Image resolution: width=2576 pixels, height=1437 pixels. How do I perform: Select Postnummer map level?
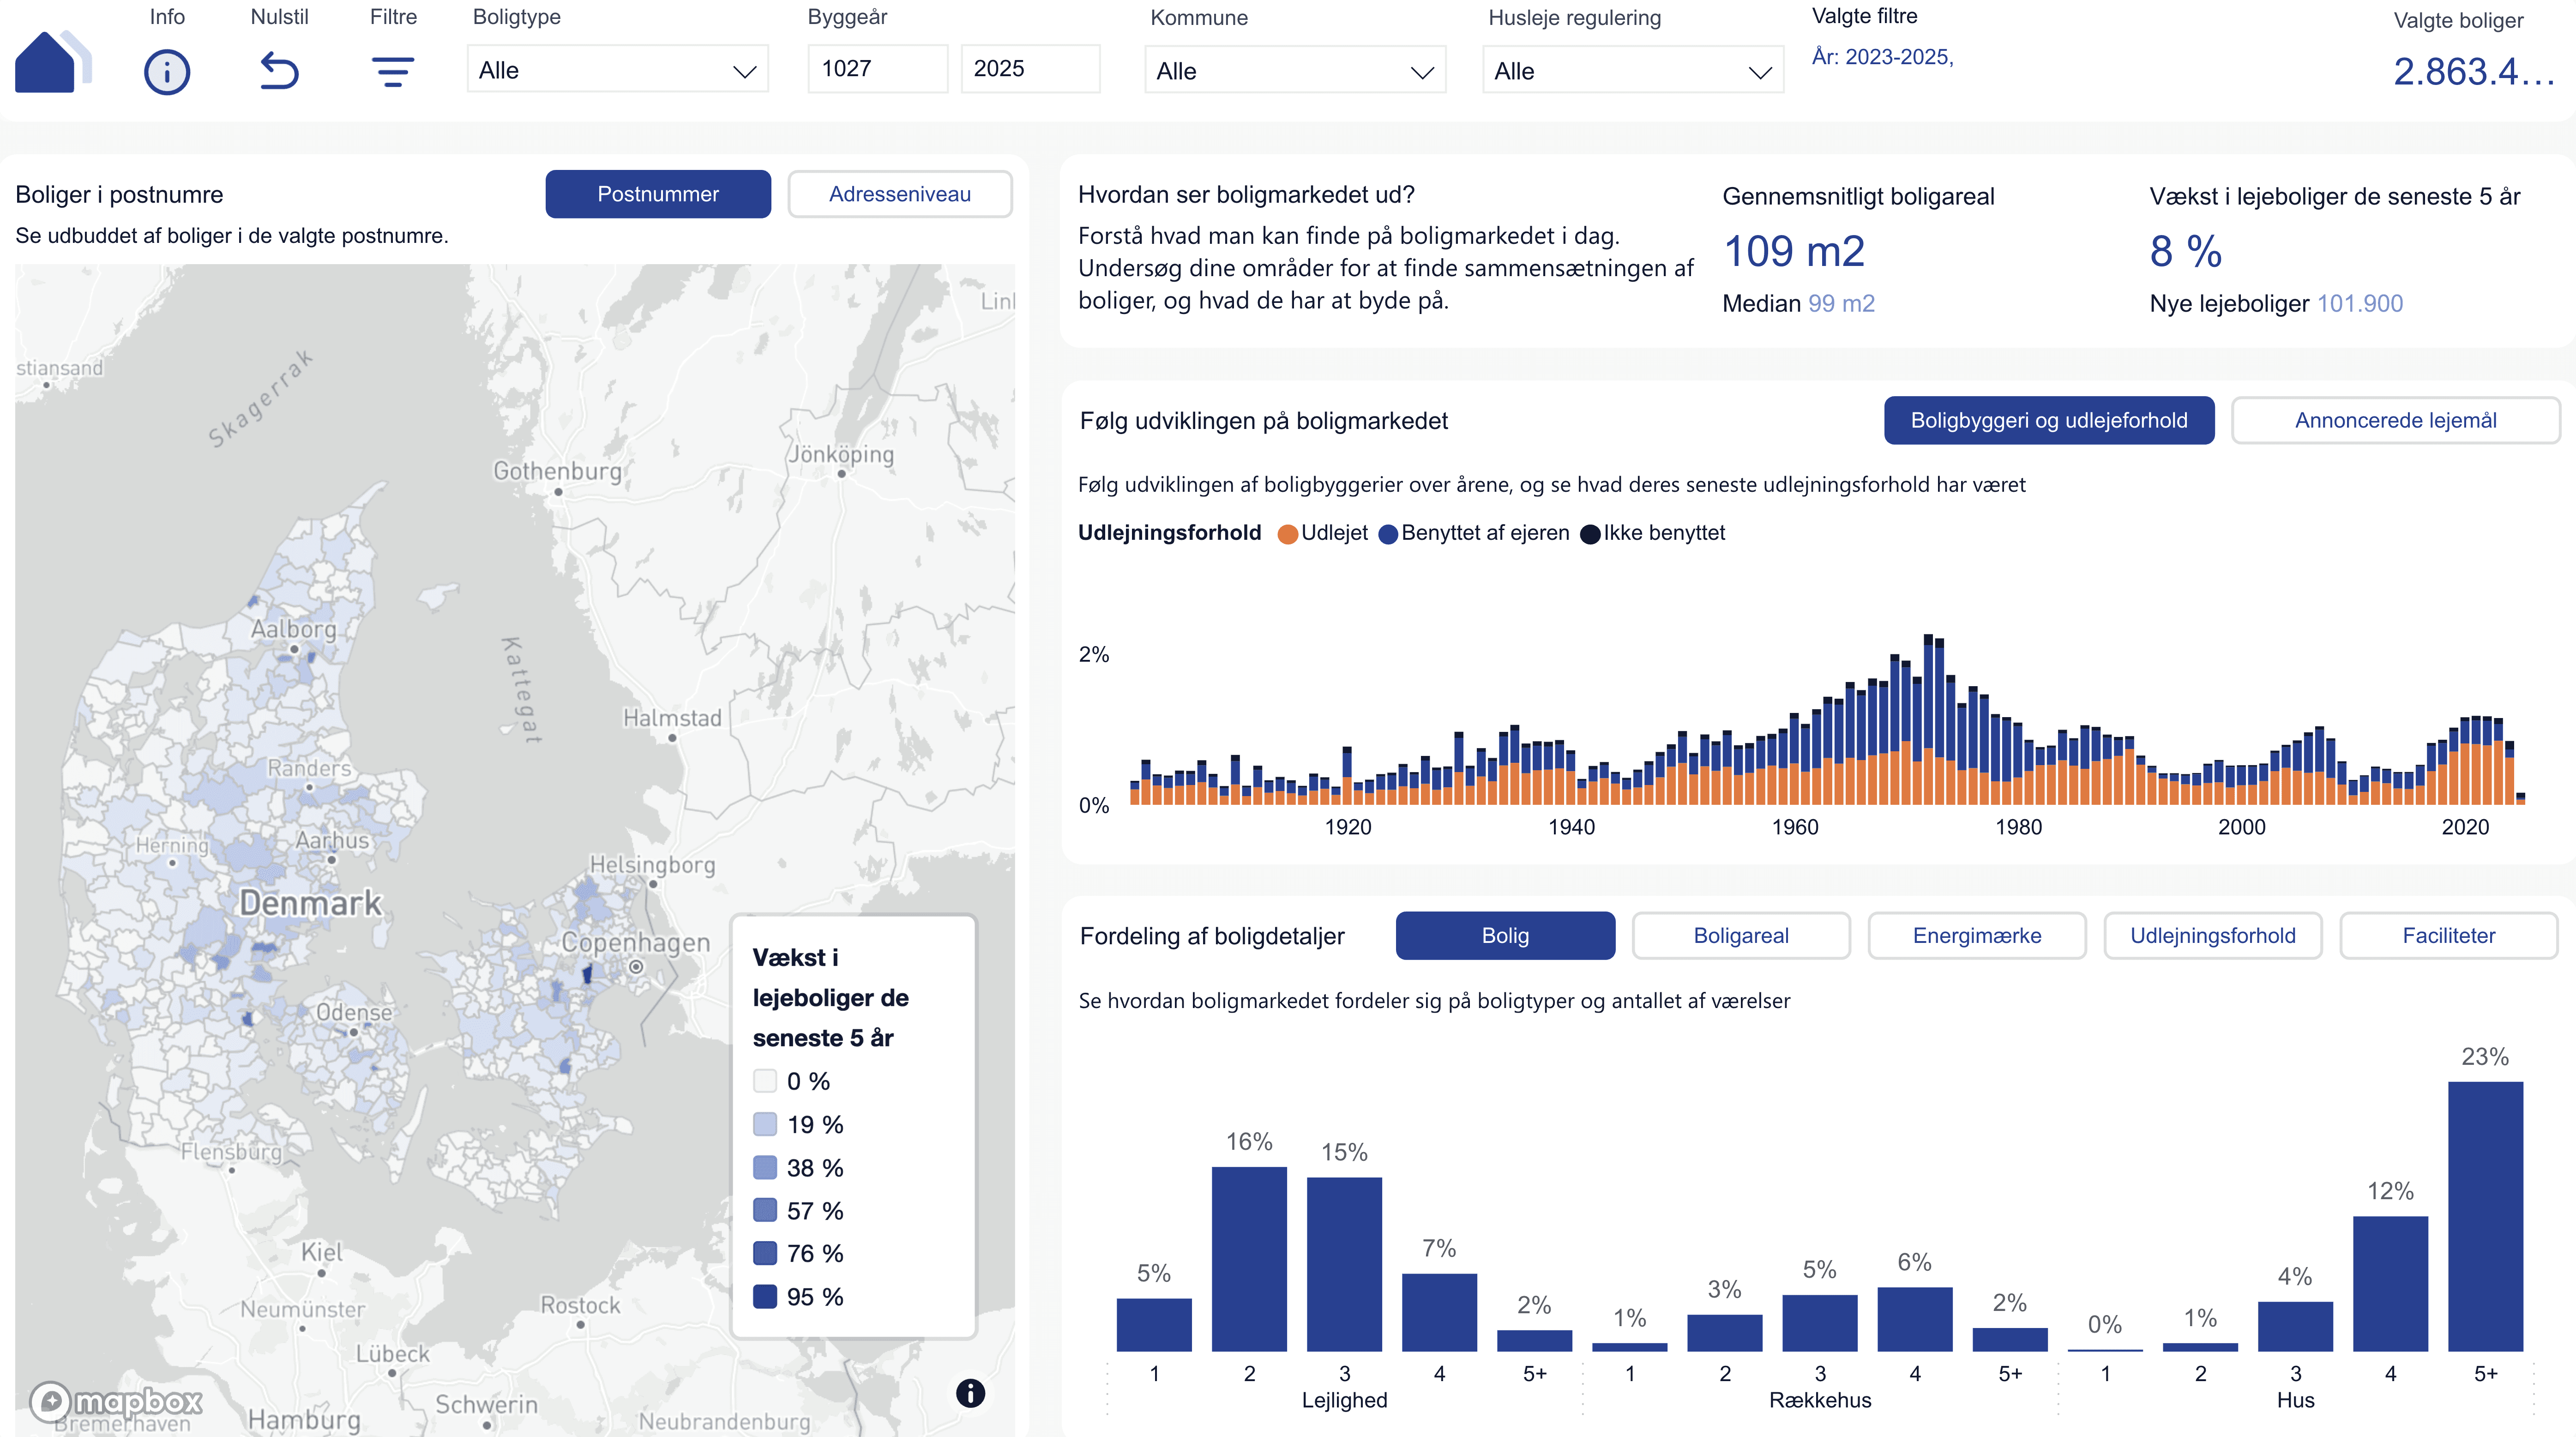coord(658,194)
